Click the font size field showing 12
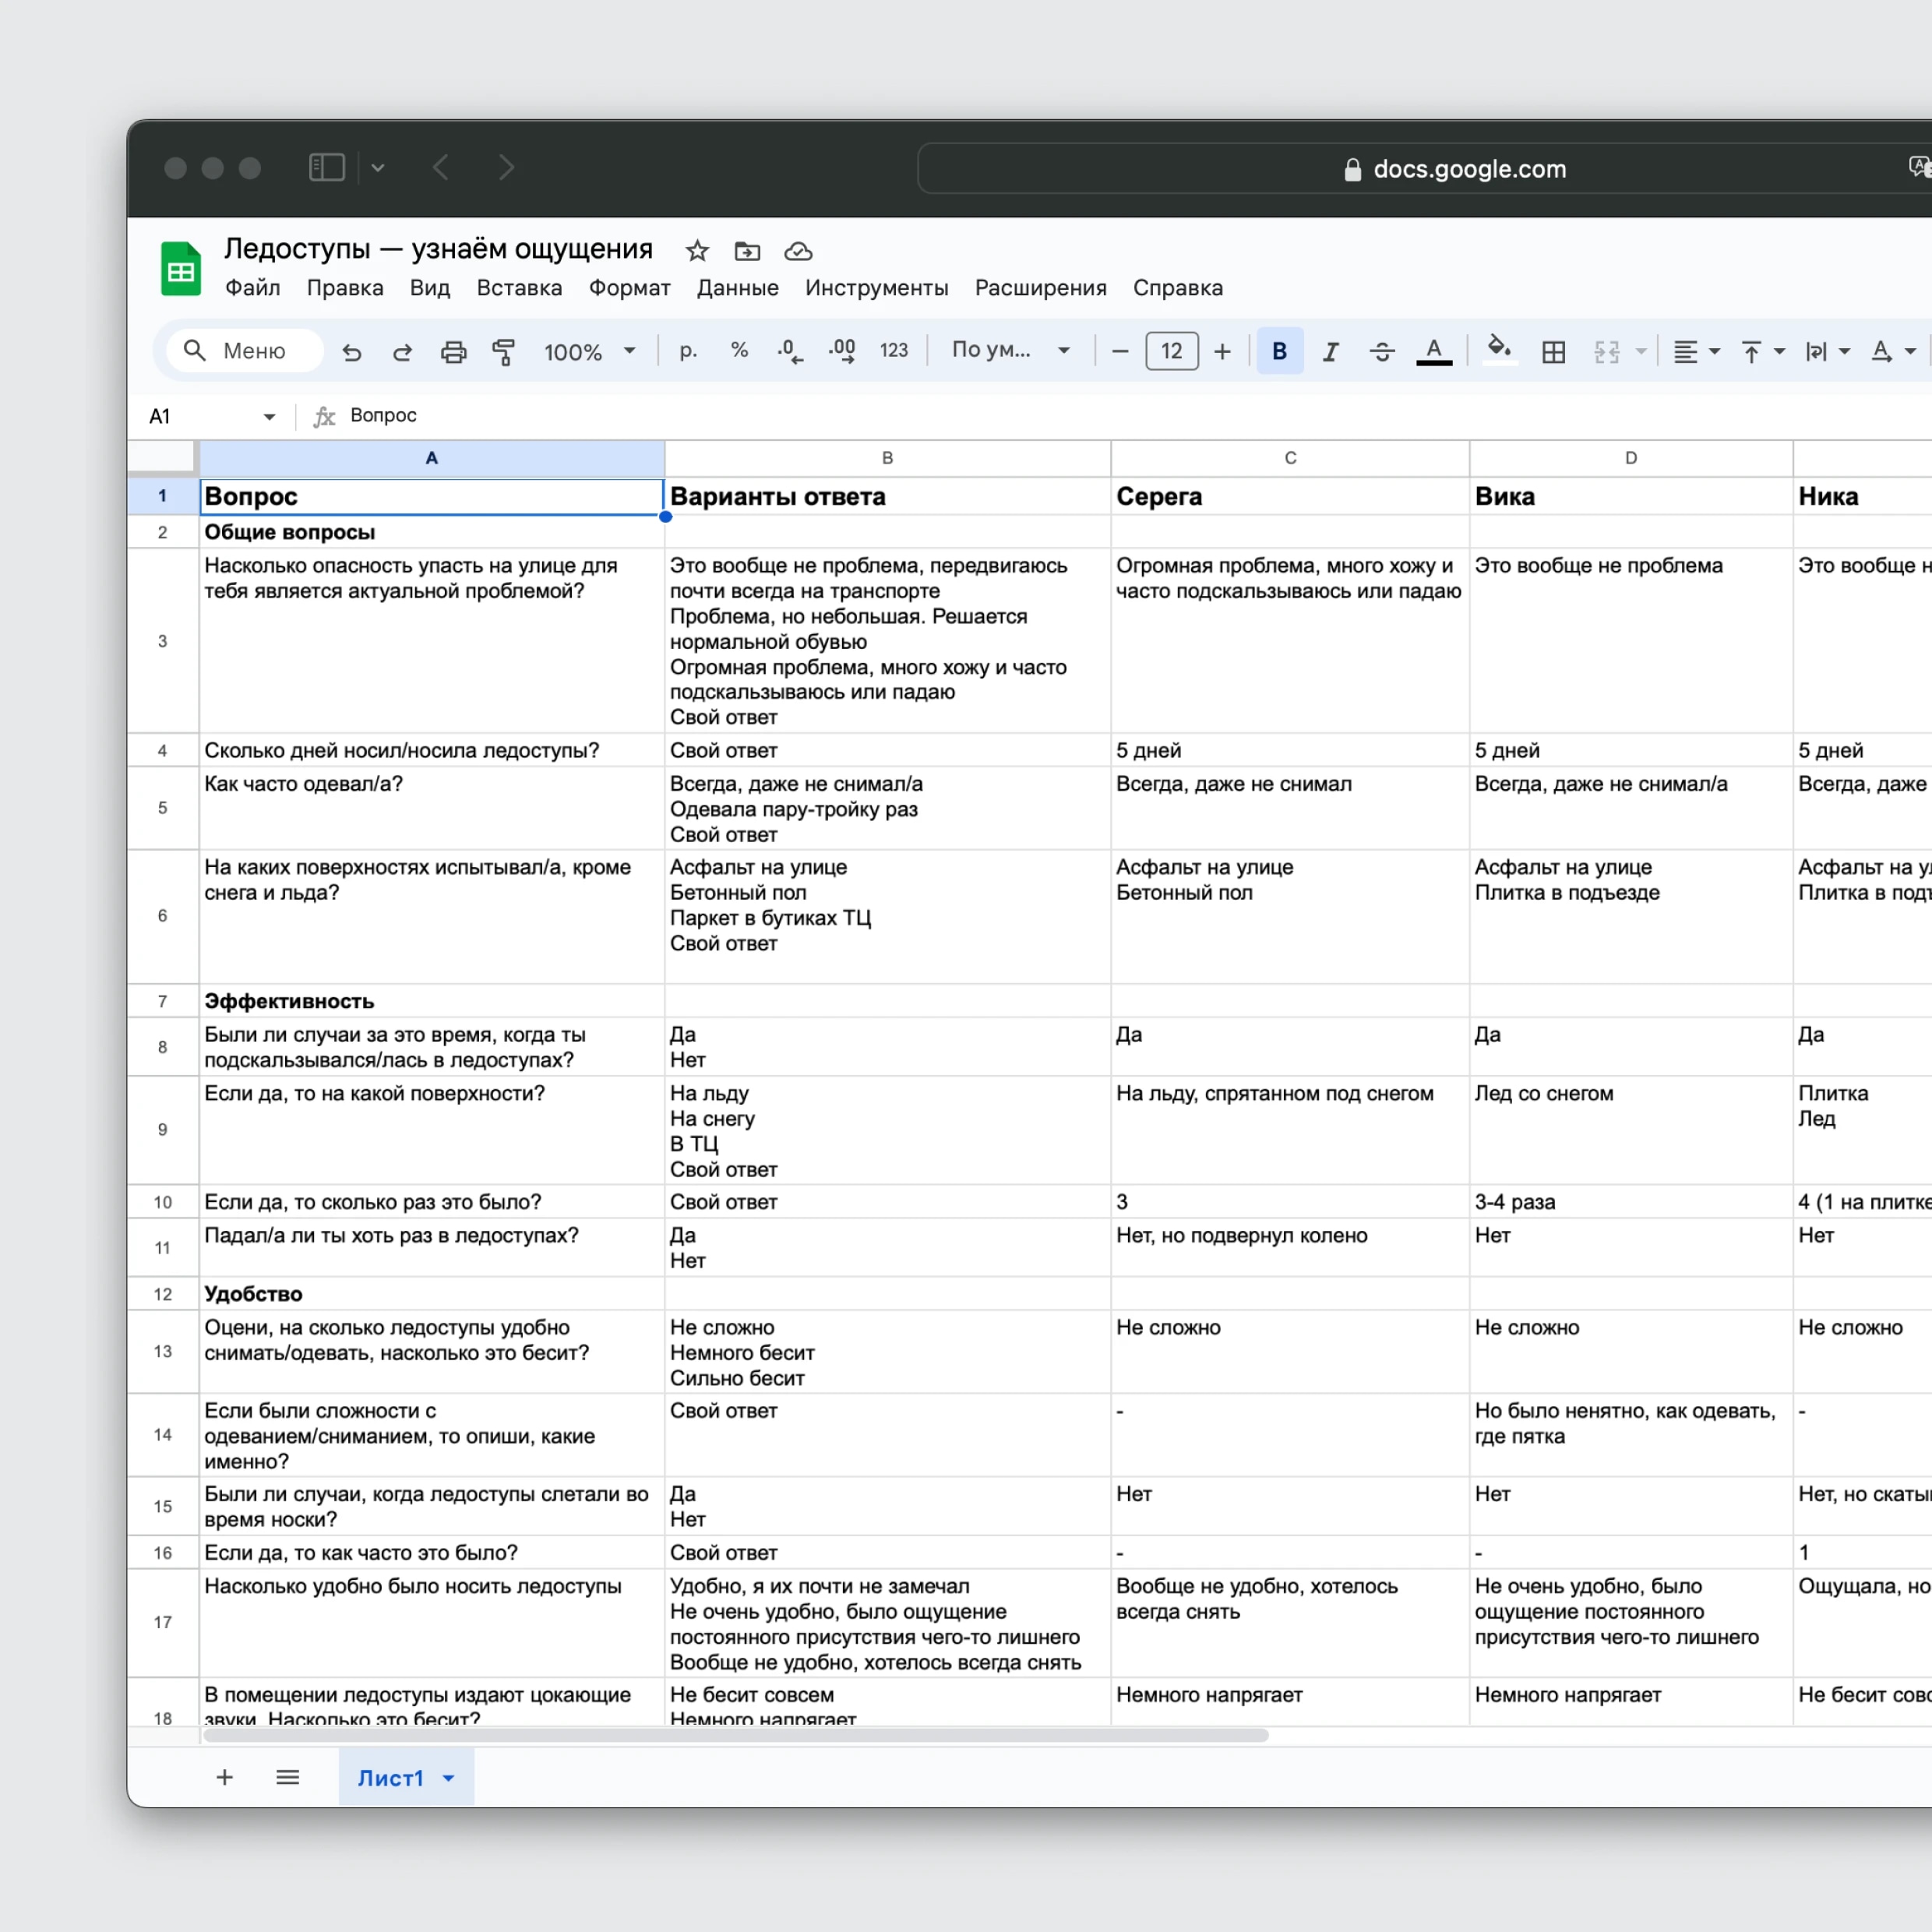The width and height of the screenshot is (1932, 1932). (x=1171, y=351)
